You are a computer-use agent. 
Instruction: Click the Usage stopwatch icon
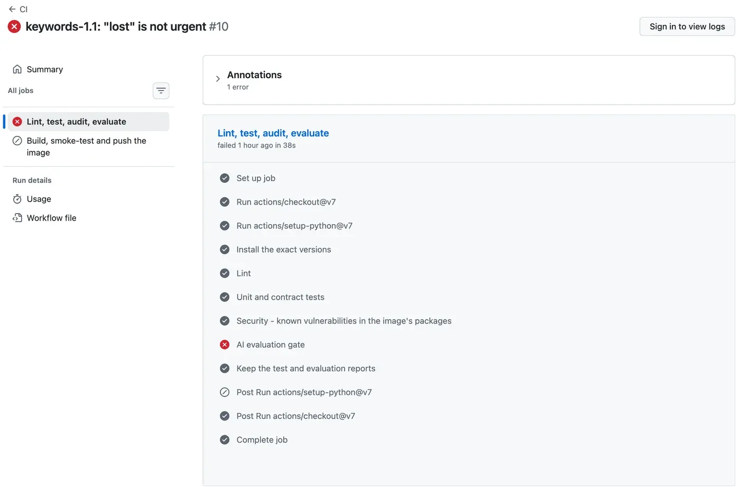(17, 199)
